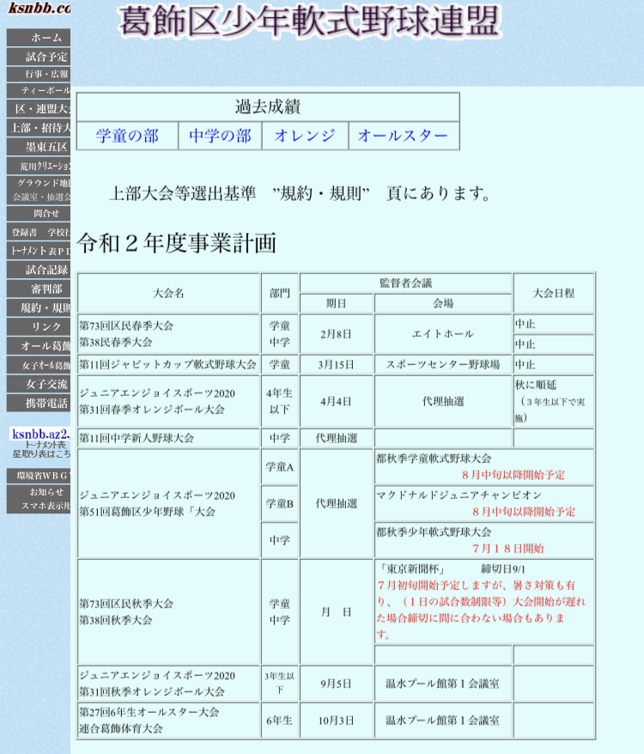Click the ksnbb.az2 tournament table link
Image resolution: width=644 pixels, height=754 pixels.
39,435
